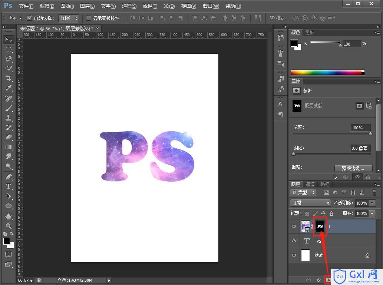Viewport: 383px width, 285px height.
Task: Hide layer 1 with its eye icon
Action: (294, 226)
